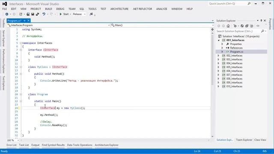Viewport: 274px width, 154px height.
Task: Open the BUILD menu
Action: pos(48,9)
